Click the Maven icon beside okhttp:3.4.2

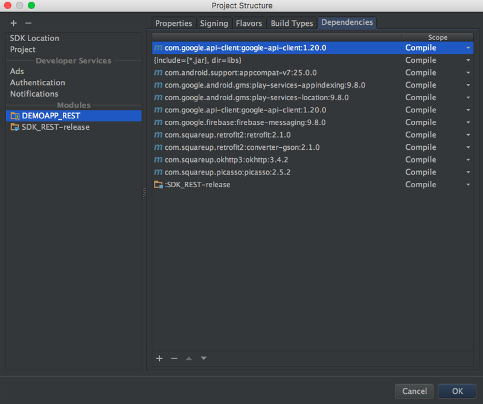click(x=158, y=159)
